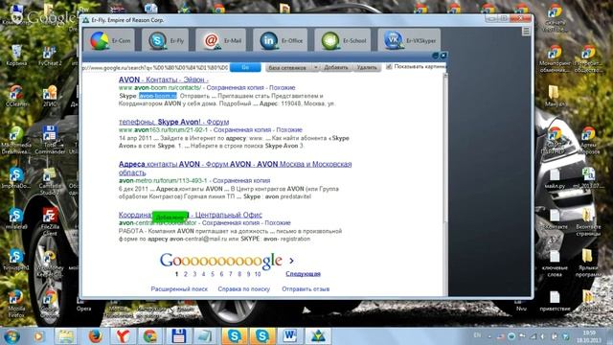Open Word from the taskbar

[x=289, y=336]
